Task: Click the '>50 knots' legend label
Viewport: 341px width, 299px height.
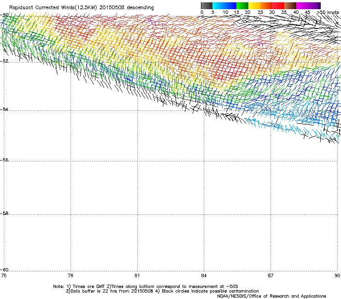Action: point(328,12)
